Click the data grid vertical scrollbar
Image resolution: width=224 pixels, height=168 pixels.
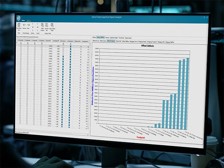click(x=90, y=86)
